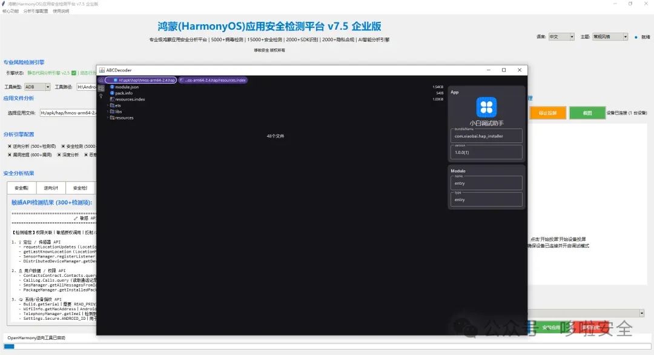The height and width of the screenshot is (355, 654).
Task: Click the green check engine status icon
Action: [74, 73]
